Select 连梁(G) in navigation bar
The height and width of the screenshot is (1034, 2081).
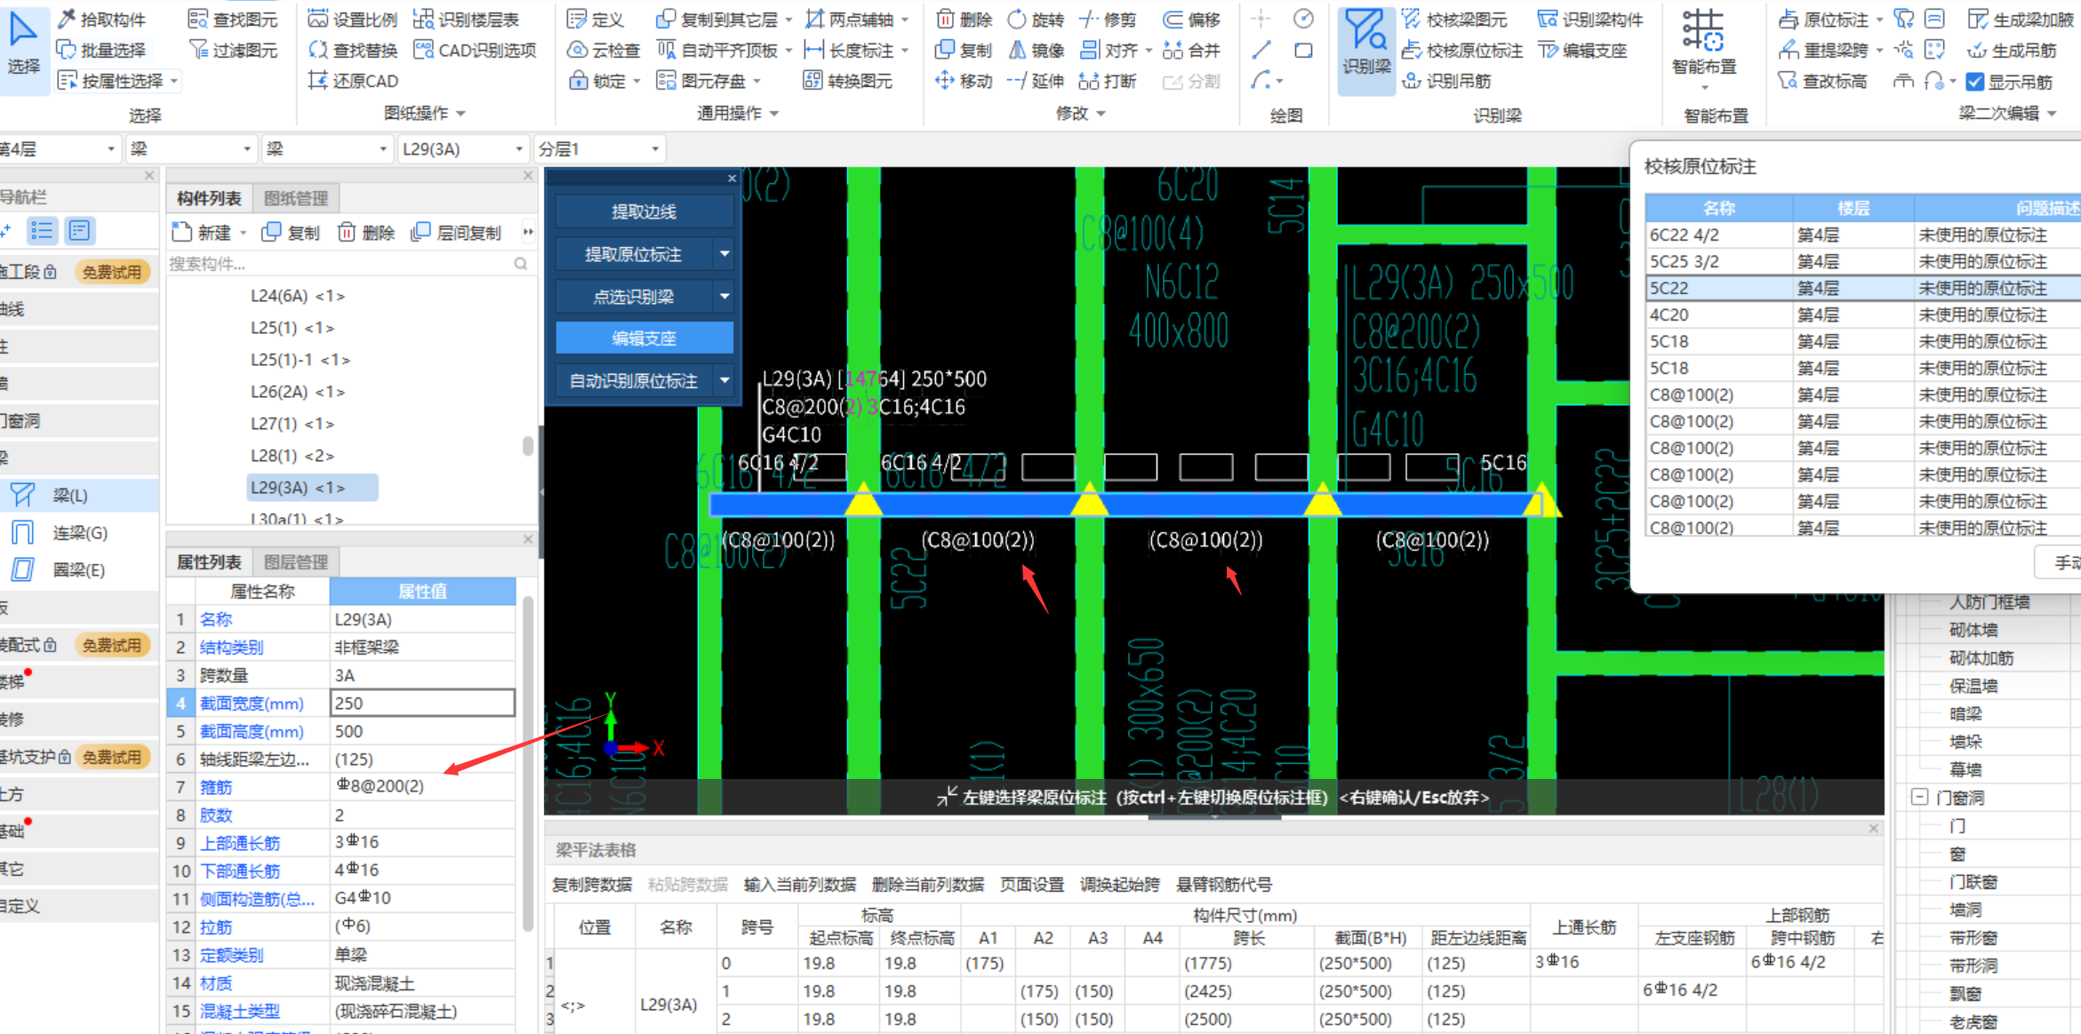(x=80, y=532)
